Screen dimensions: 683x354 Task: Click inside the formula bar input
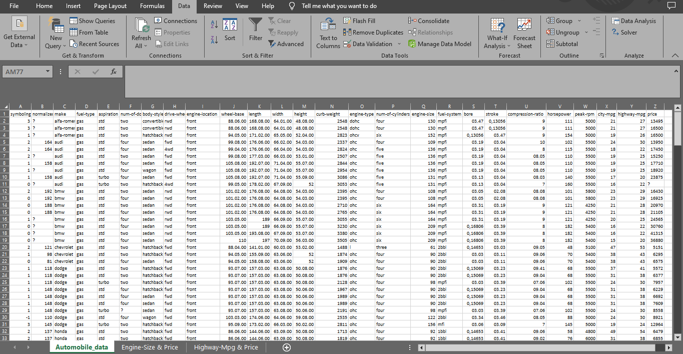pos(398,81)
